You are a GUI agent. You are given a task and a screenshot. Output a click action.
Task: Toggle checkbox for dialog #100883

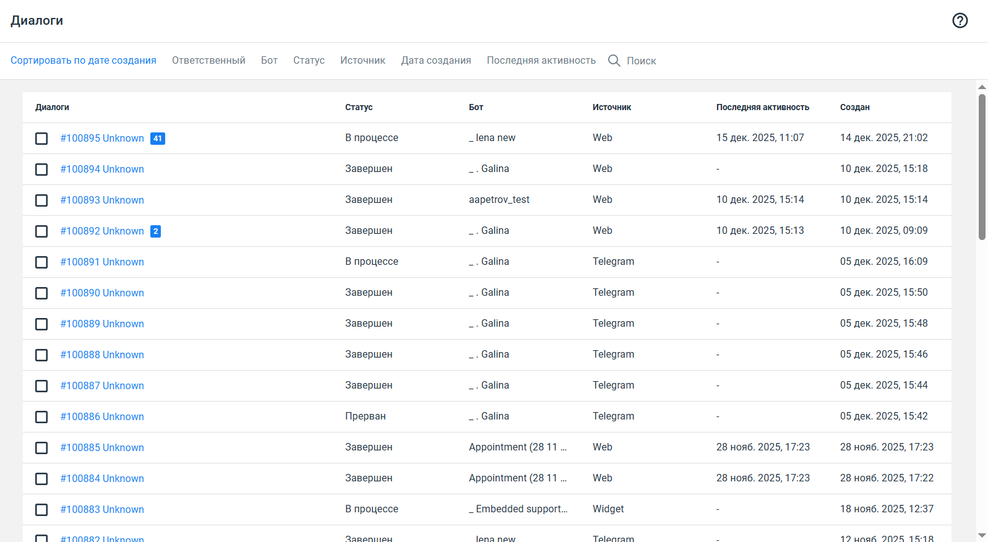point(41,510)
